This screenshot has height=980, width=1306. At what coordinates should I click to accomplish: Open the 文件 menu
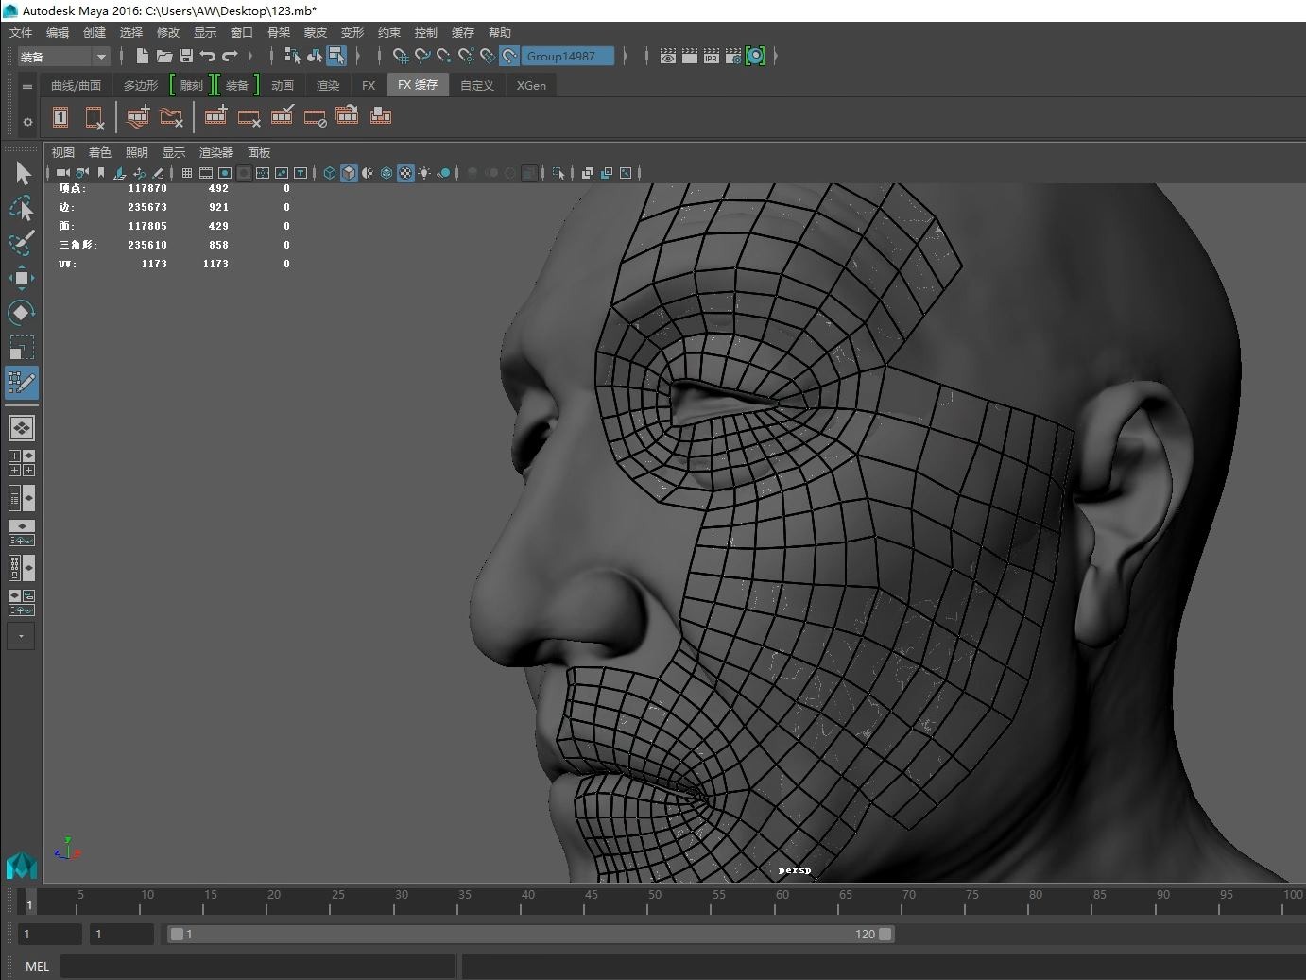(x=21, y=32)
